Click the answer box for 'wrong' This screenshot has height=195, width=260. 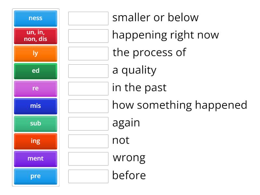click(x=88, y=159)
